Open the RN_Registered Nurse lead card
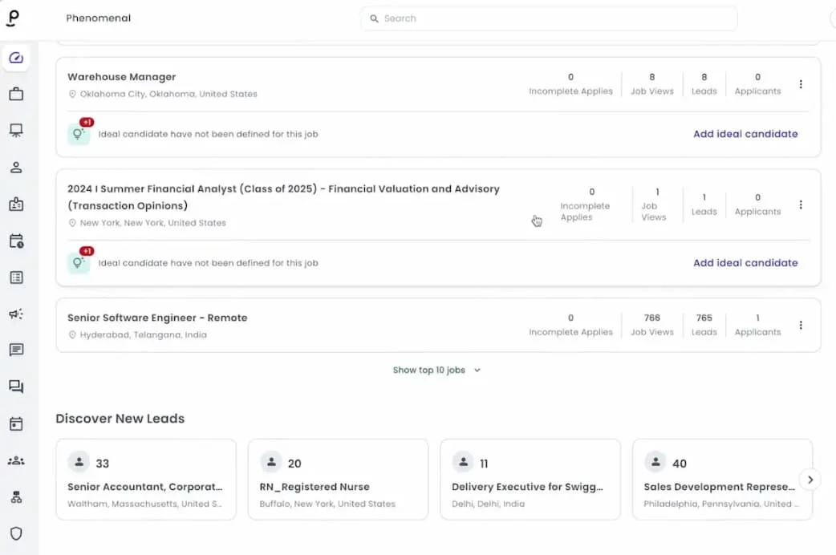This screenshot has width=836, height=555. coord(338,480)
